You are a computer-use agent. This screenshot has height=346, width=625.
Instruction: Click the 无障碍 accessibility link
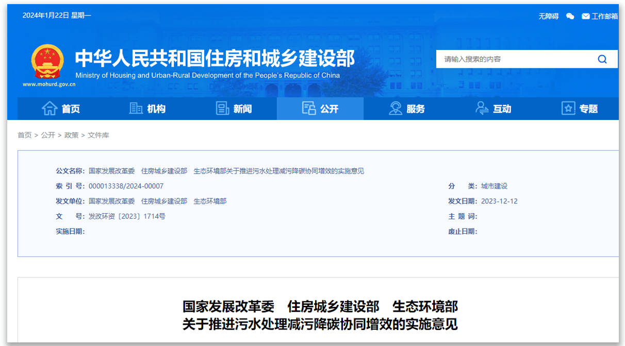click(549, 16)
